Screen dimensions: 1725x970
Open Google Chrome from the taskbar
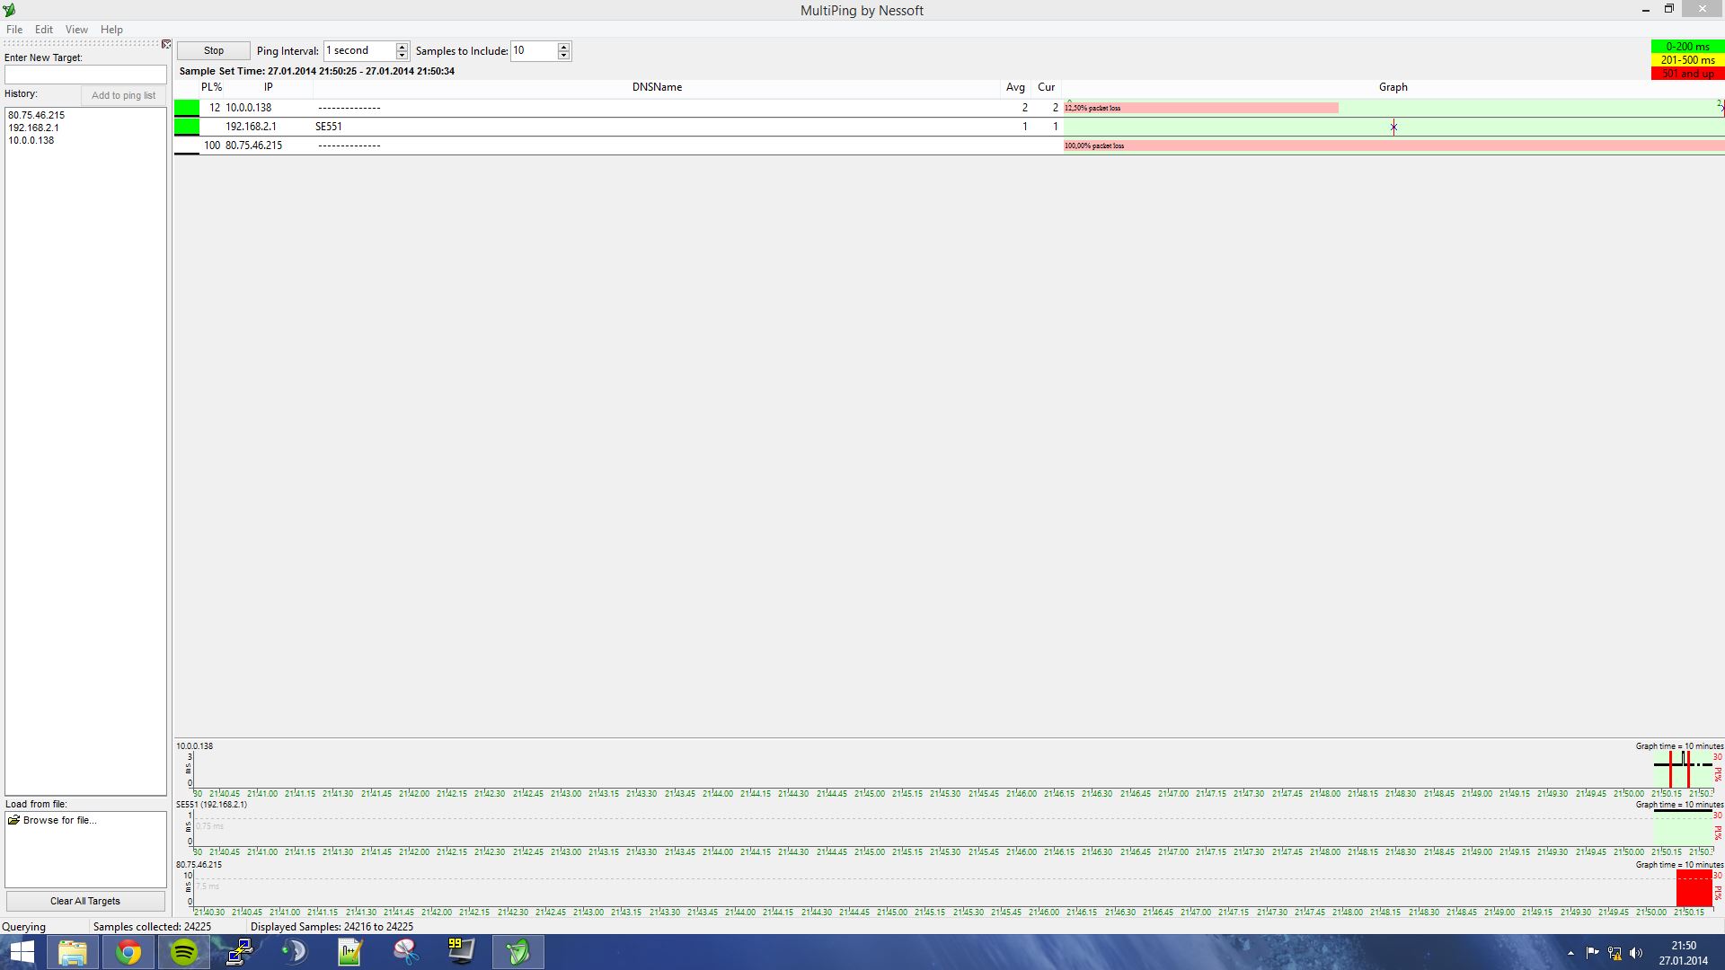pos(128,952)
